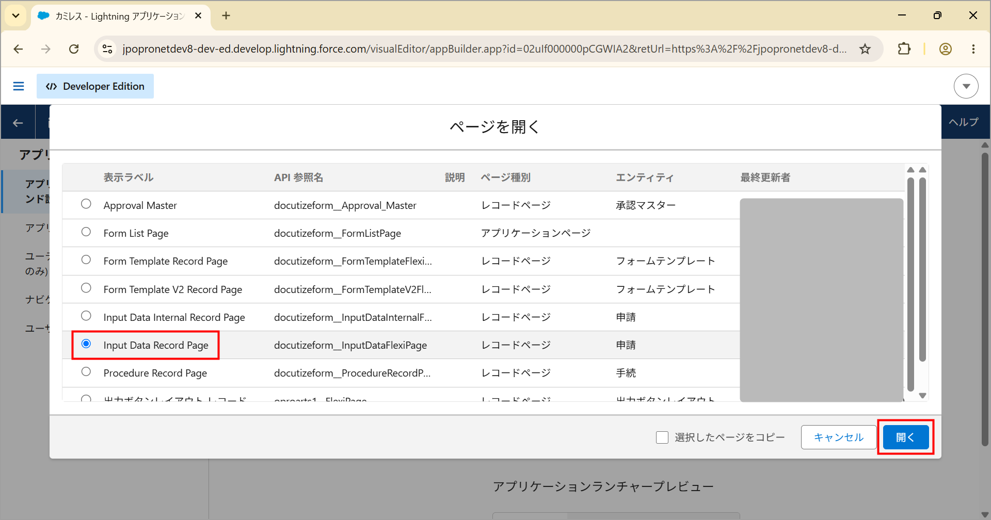Image resolution: width=991 pixels, height=520 pixels.
Task: Select Input Data Internal Record Page radio
Action: coord(86,316)
